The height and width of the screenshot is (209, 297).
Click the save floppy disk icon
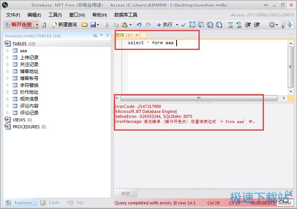pyautogui.click(x=93, y=25)
